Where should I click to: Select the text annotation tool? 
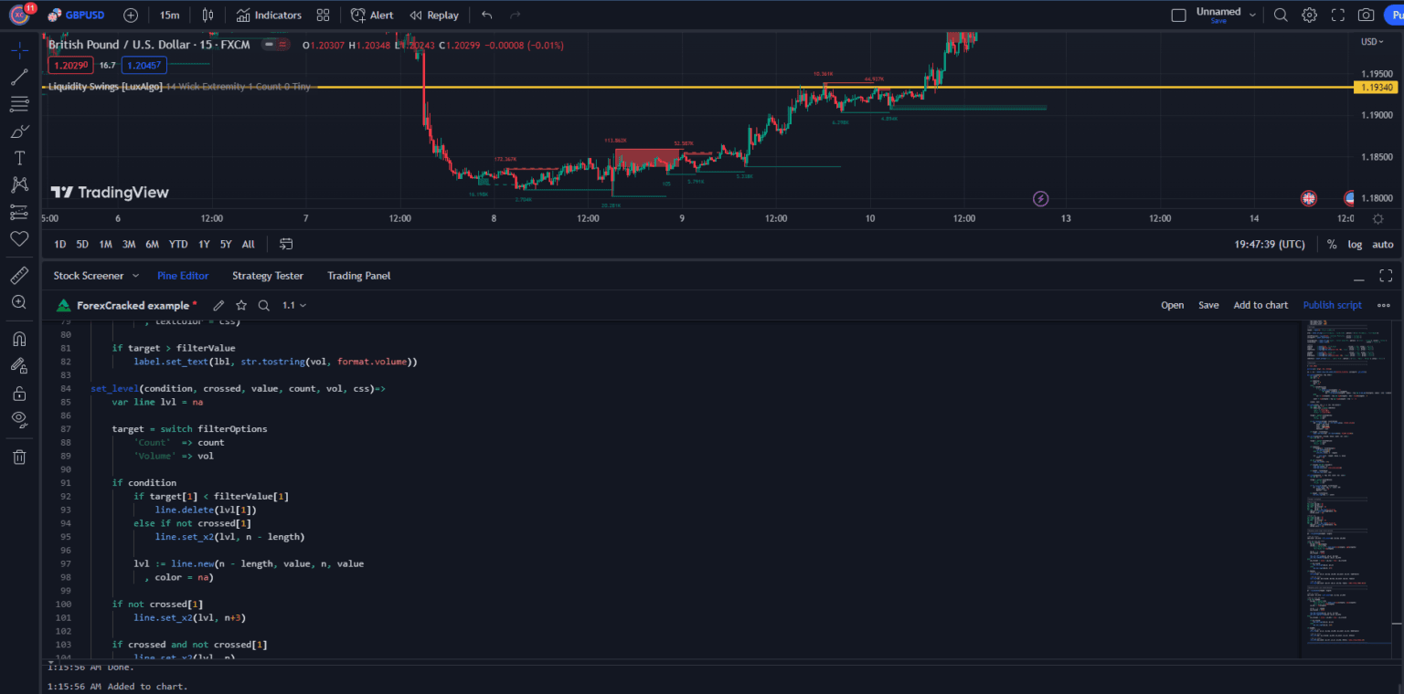[18, 157]
